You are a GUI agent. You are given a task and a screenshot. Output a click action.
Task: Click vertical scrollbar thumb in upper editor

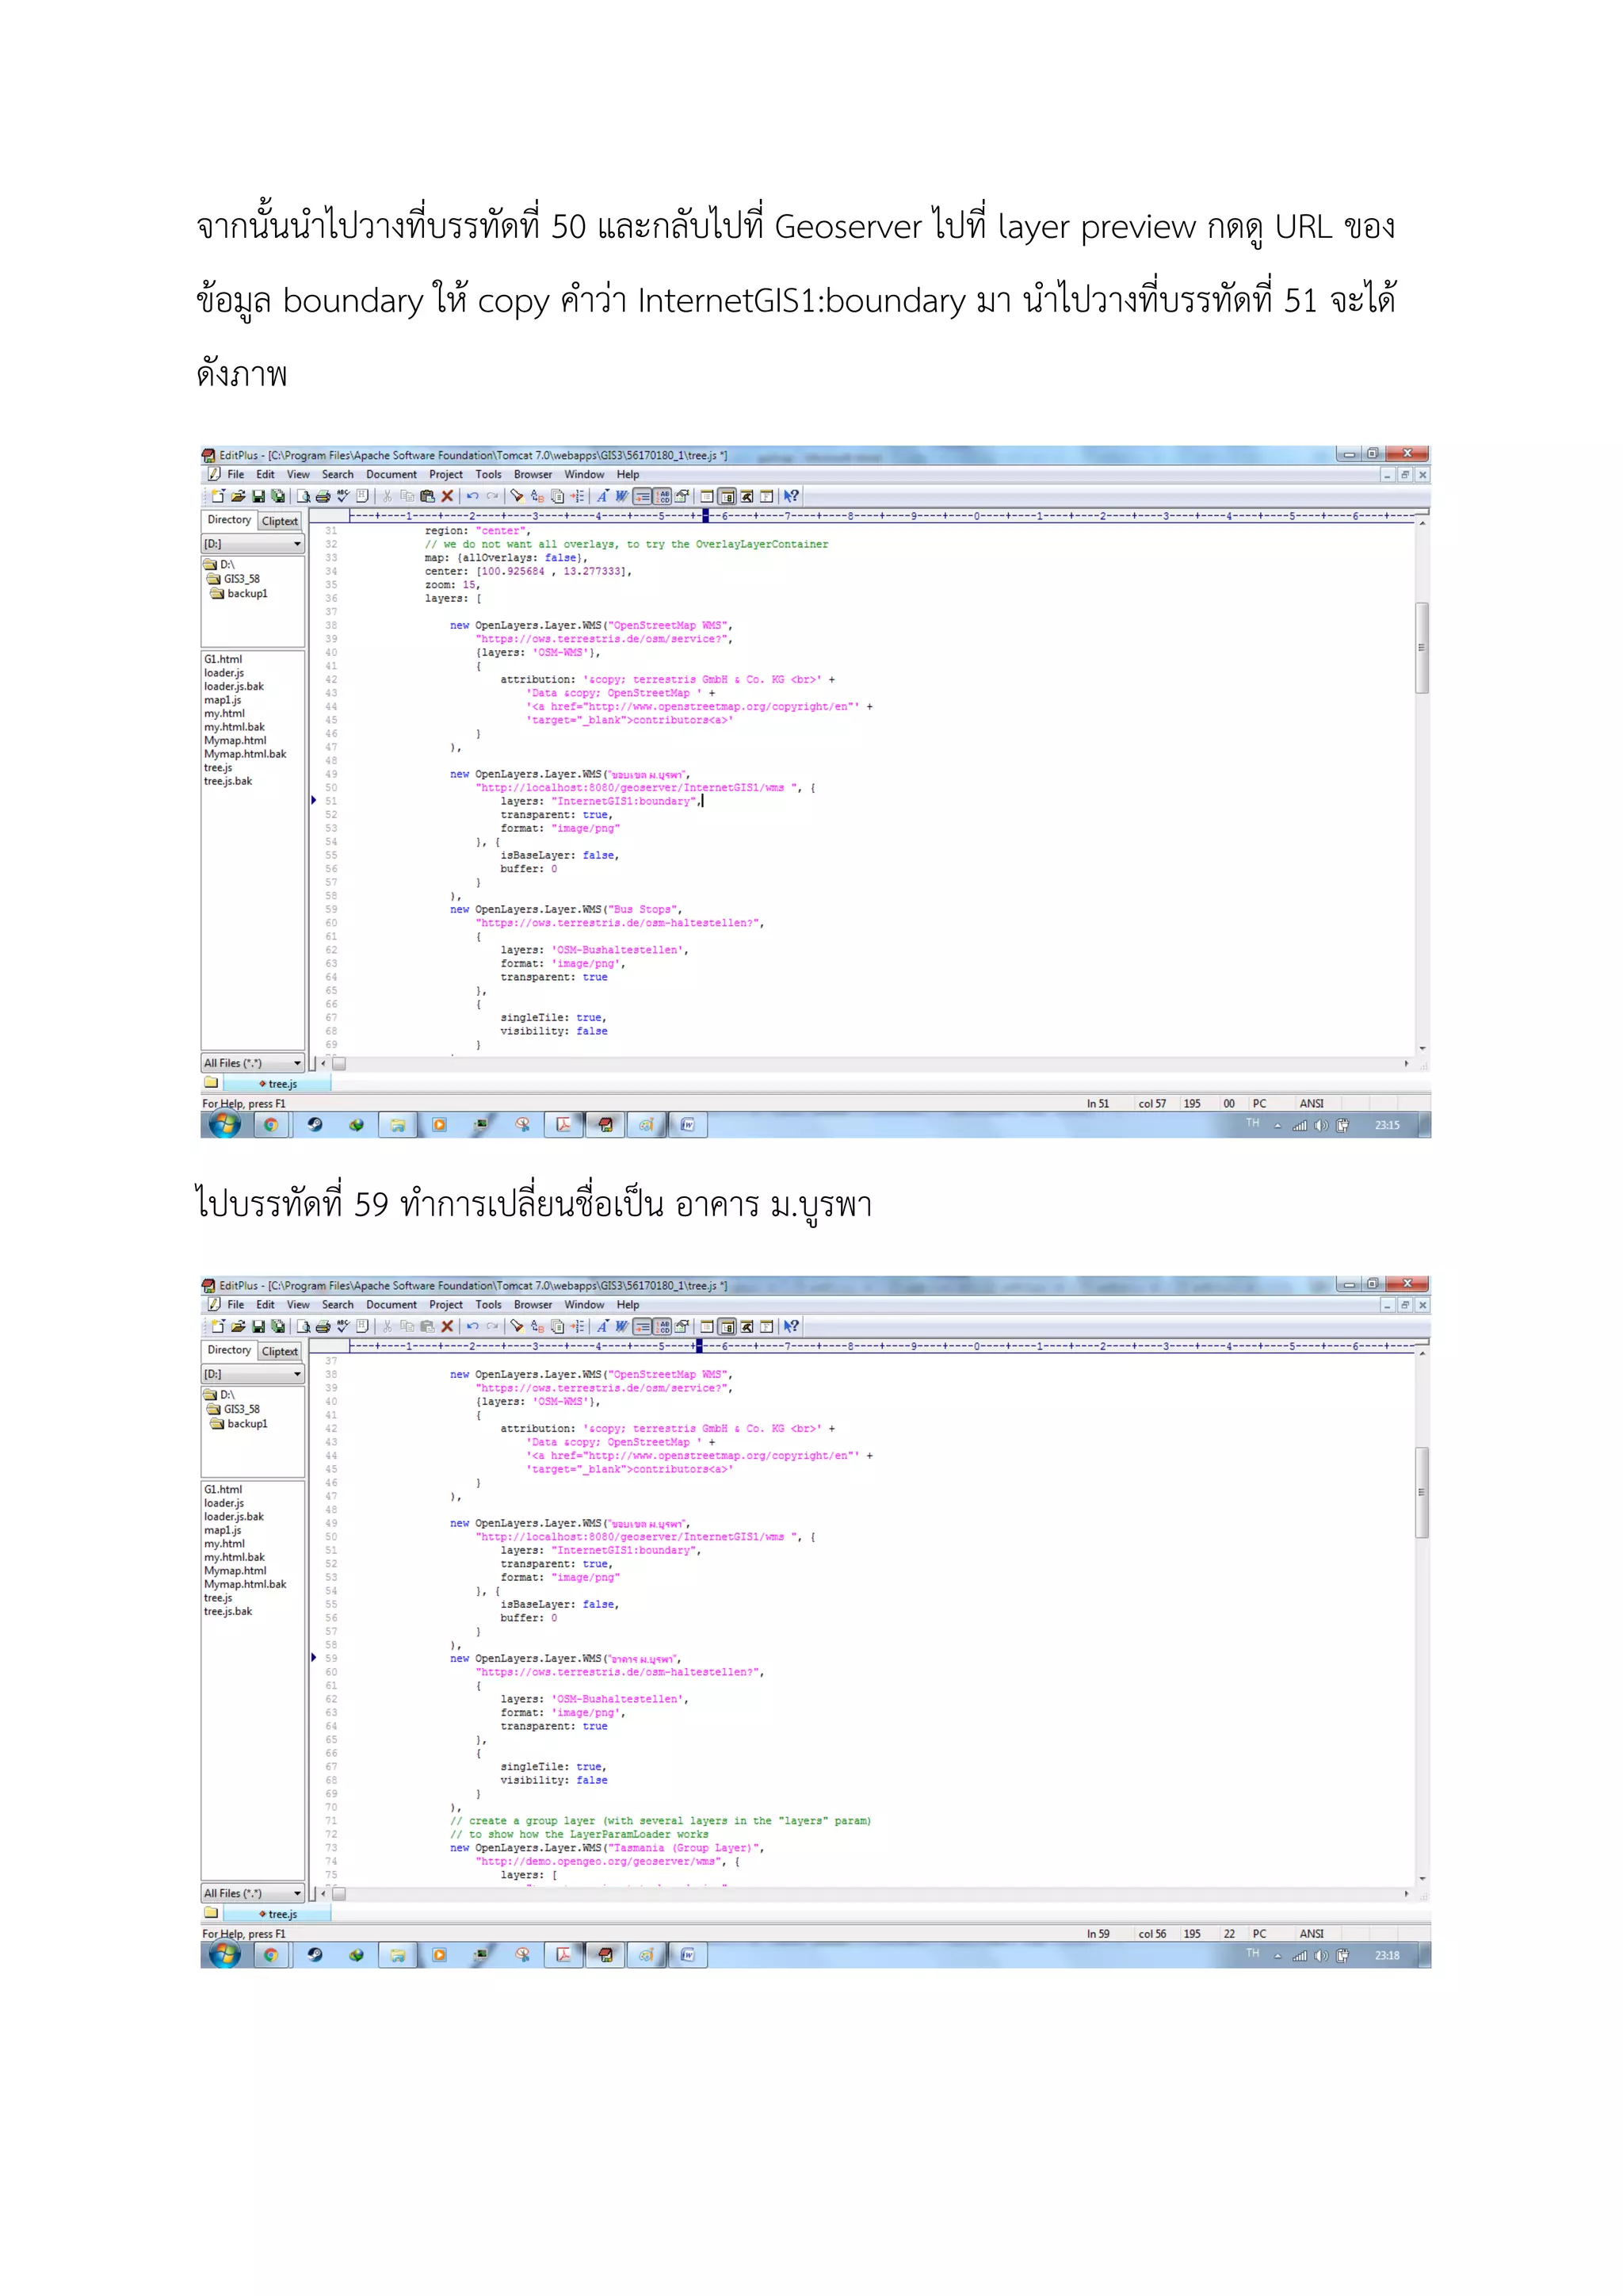pos(1421,647)
